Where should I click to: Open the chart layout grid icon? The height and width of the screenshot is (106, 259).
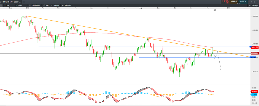click(x=1, y=5)
